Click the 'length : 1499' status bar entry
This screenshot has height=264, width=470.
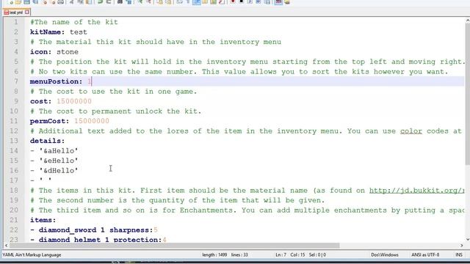click(x=214, y=254)
